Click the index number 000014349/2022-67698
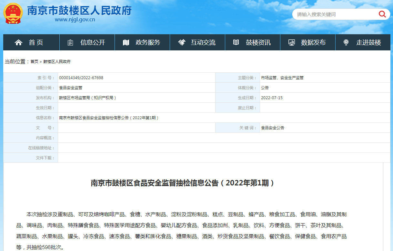This screenshot has width=393, height=251. 81,78
